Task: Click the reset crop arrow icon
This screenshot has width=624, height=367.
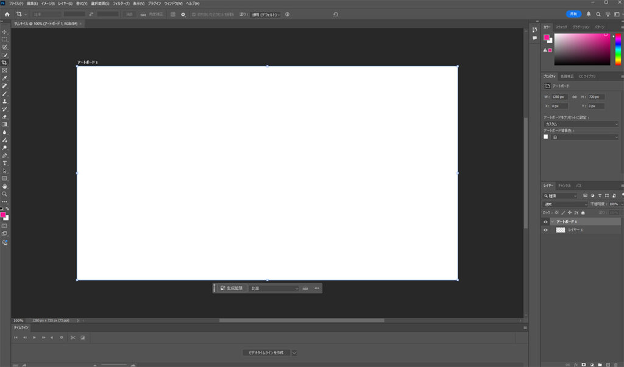Action: point(336,15)
